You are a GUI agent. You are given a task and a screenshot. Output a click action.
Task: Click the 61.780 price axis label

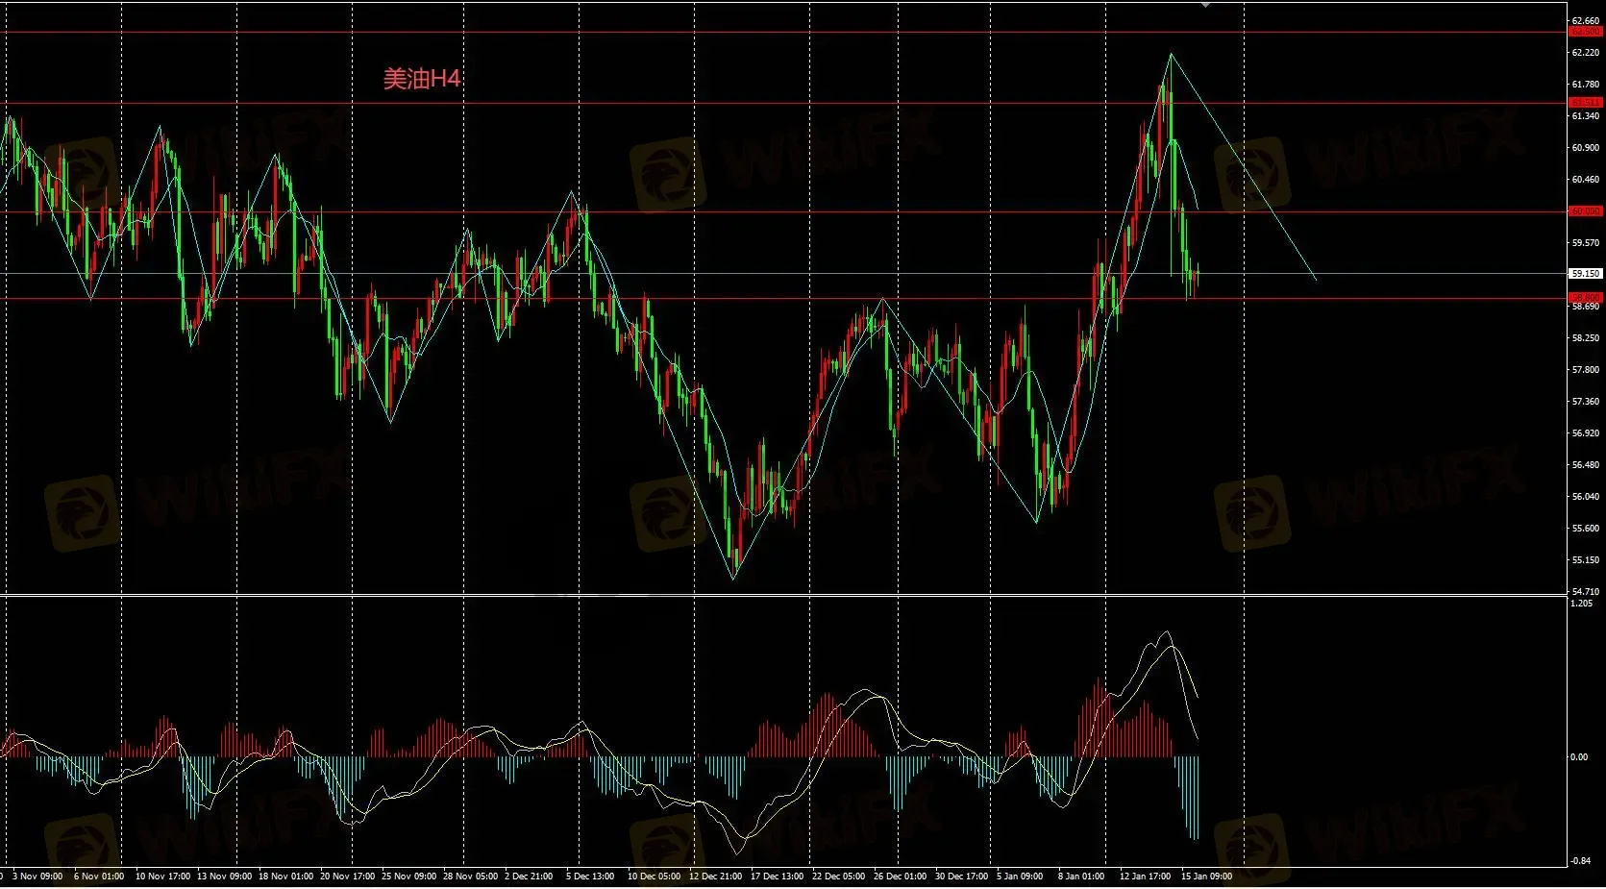(1585, 85)
